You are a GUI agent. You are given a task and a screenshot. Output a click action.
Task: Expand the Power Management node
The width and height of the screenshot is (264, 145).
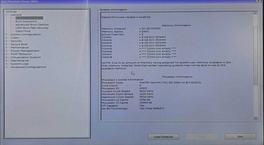(x=6, y=51)
